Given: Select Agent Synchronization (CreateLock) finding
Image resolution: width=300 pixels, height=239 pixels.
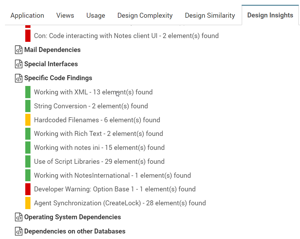Looking at the screenshot, I should (120, 203).
